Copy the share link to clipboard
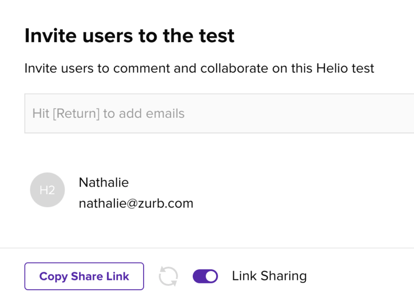 click(84, 276)
